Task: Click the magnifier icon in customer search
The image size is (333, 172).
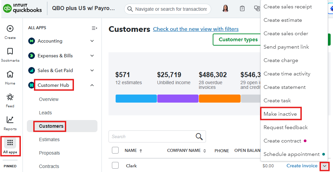Action: (199, 136)
